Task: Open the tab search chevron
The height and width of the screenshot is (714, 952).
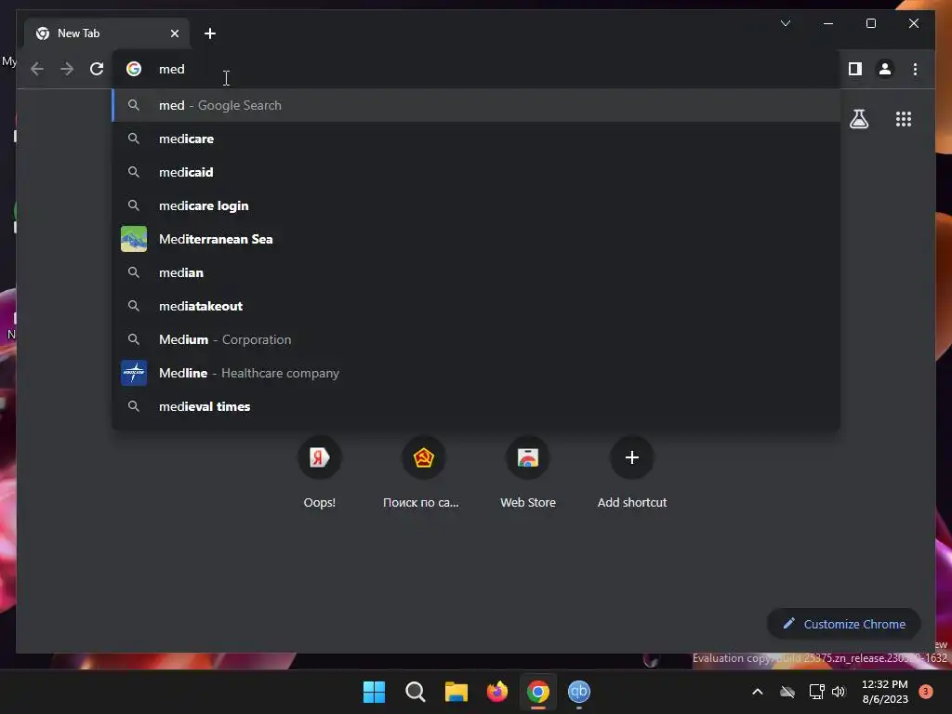Action: point(785,23)
